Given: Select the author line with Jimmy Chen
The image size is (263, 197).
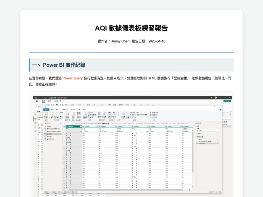Looking at the screenshot, I should pyautogui.click(x=131, y=41).
